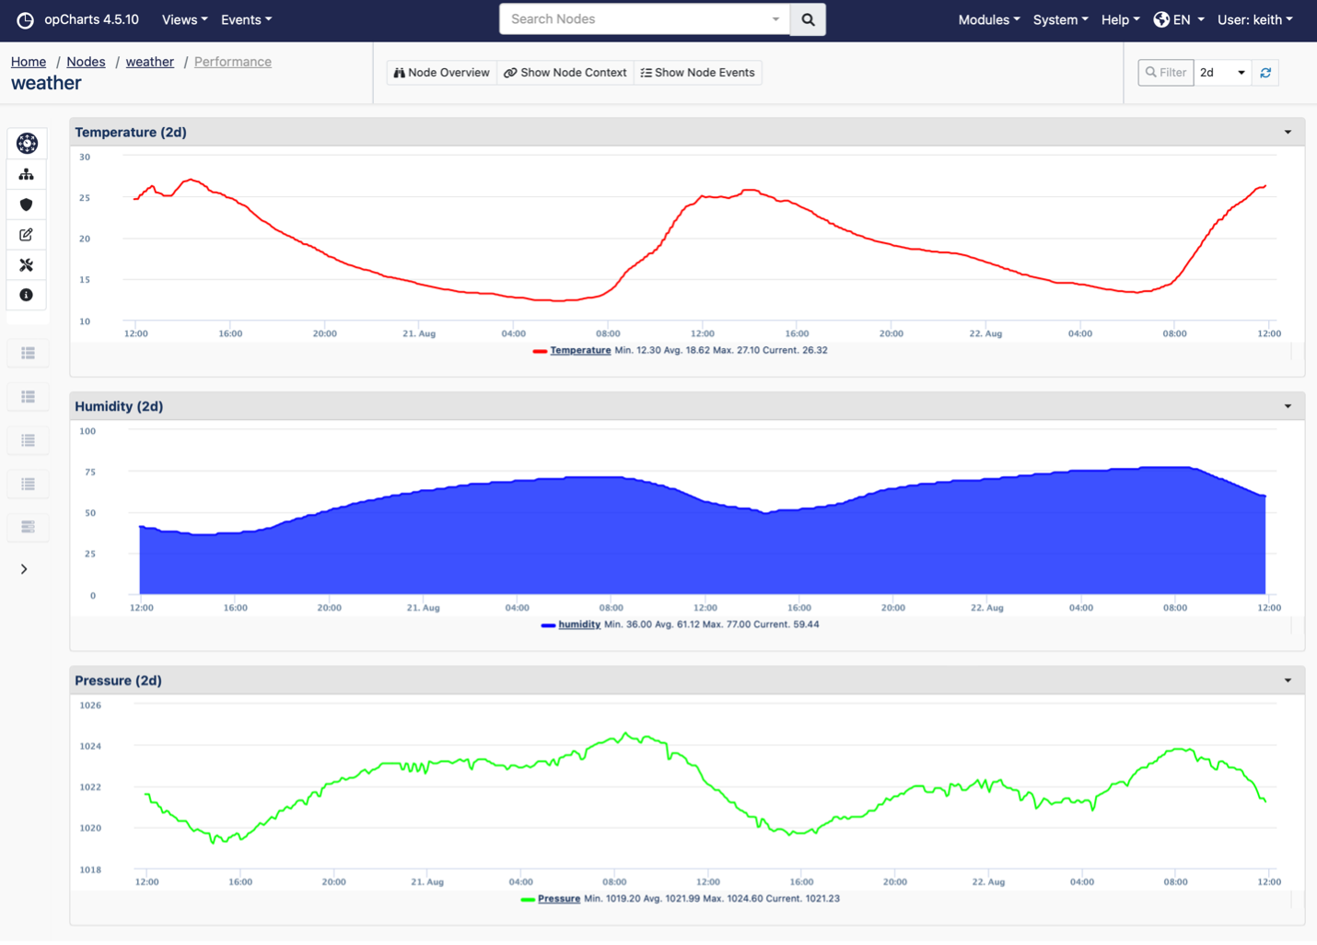Click the red Temperature legend swatch
The height and width of the screenshot is (945, 1317).
[540, 351]
